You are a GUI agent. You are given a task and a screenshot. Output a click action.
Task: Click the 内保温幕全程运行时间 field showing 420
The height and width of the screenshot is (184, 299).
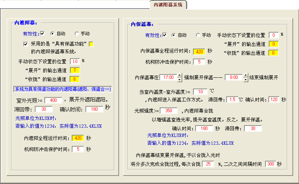tap(198, 51)
